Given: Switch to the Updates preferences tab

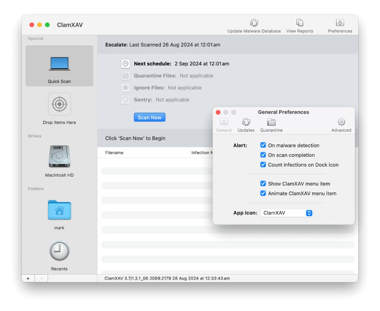Looking at the screenshot, I should click(246, 124).
